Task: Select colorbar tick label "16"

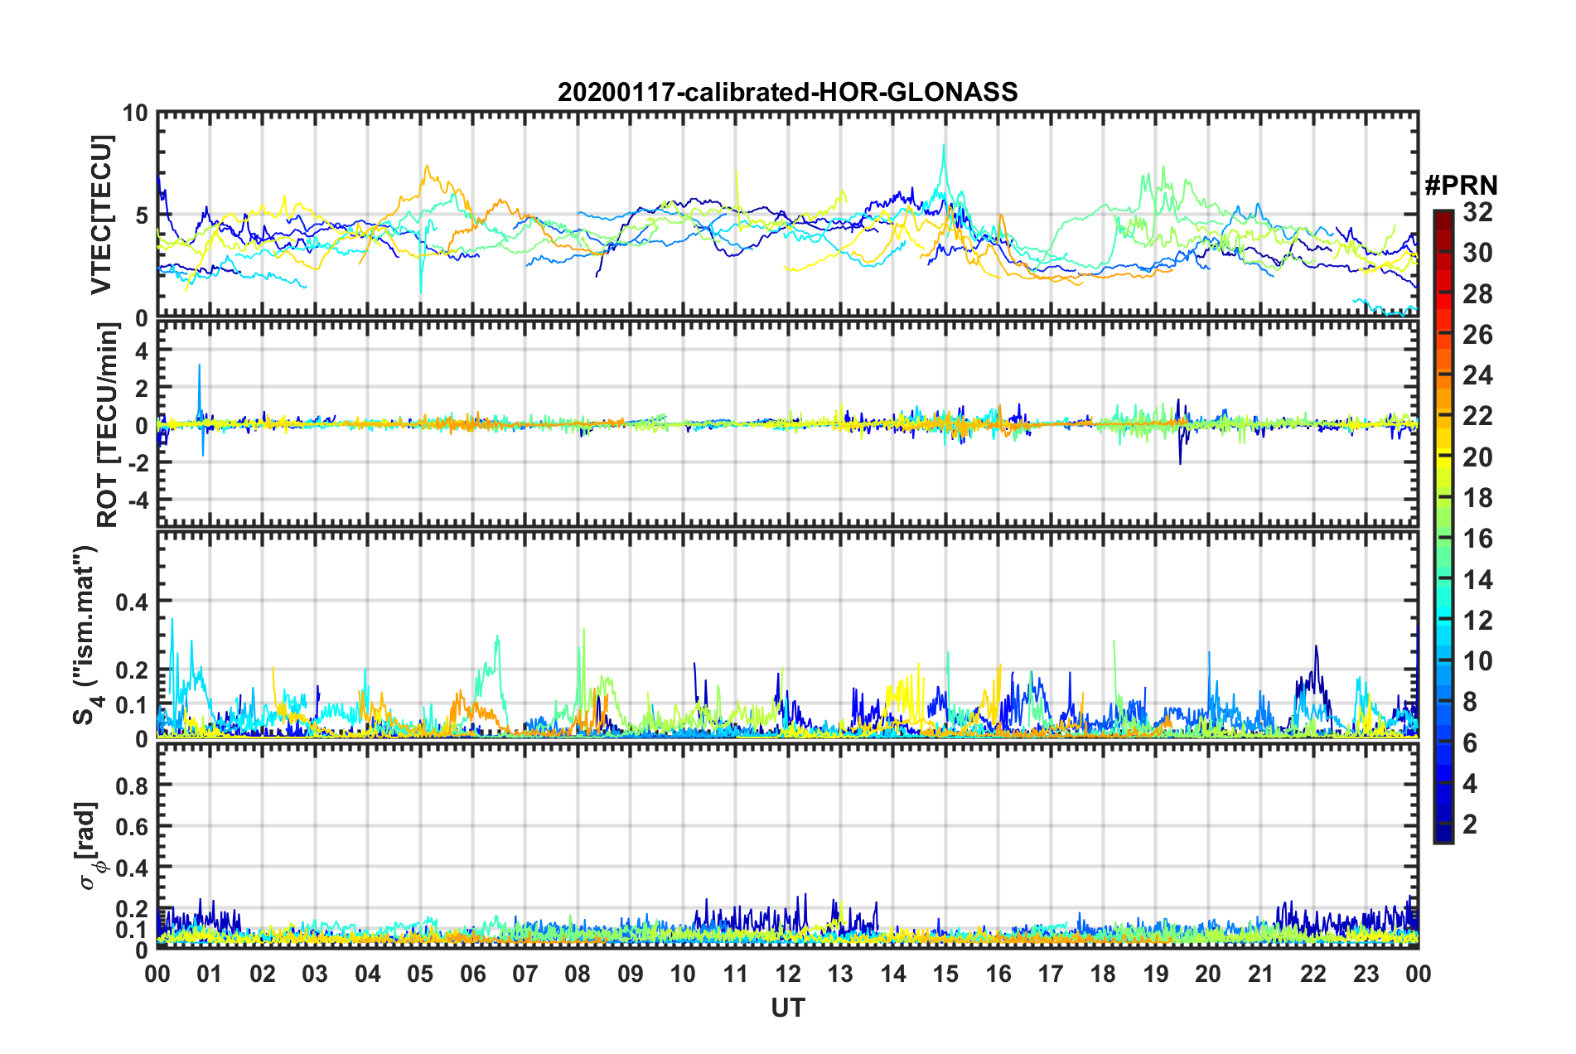Action: pyautogui.click(x=1477, y=539)
